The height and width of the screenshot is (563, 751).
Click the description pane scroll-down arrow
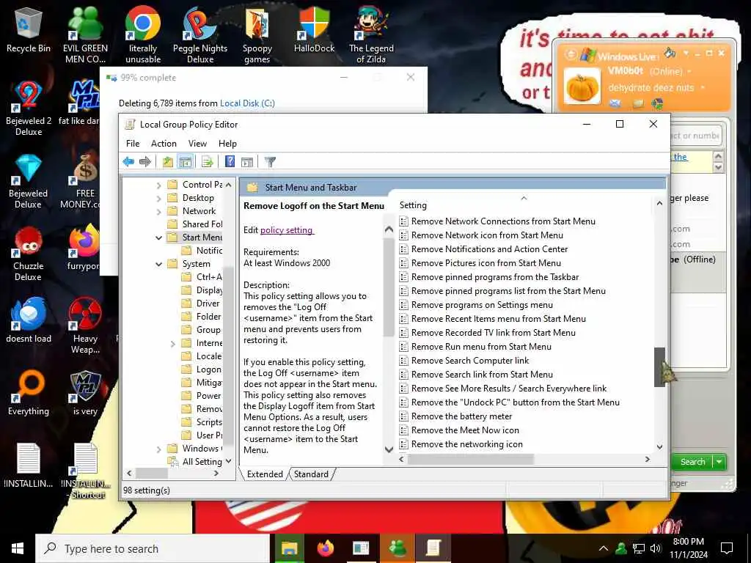(x=389, y=449)
